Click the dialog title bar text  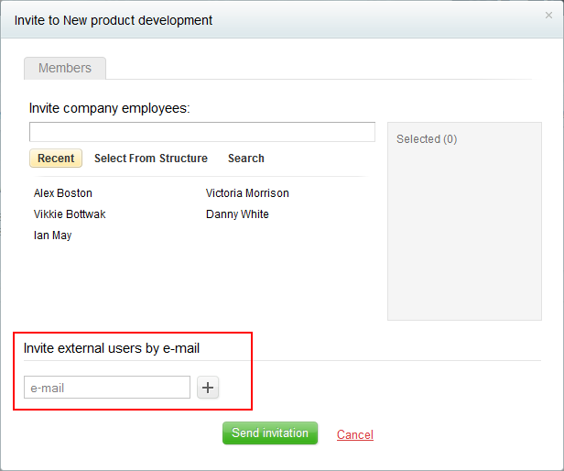click(x=114, y=20)
